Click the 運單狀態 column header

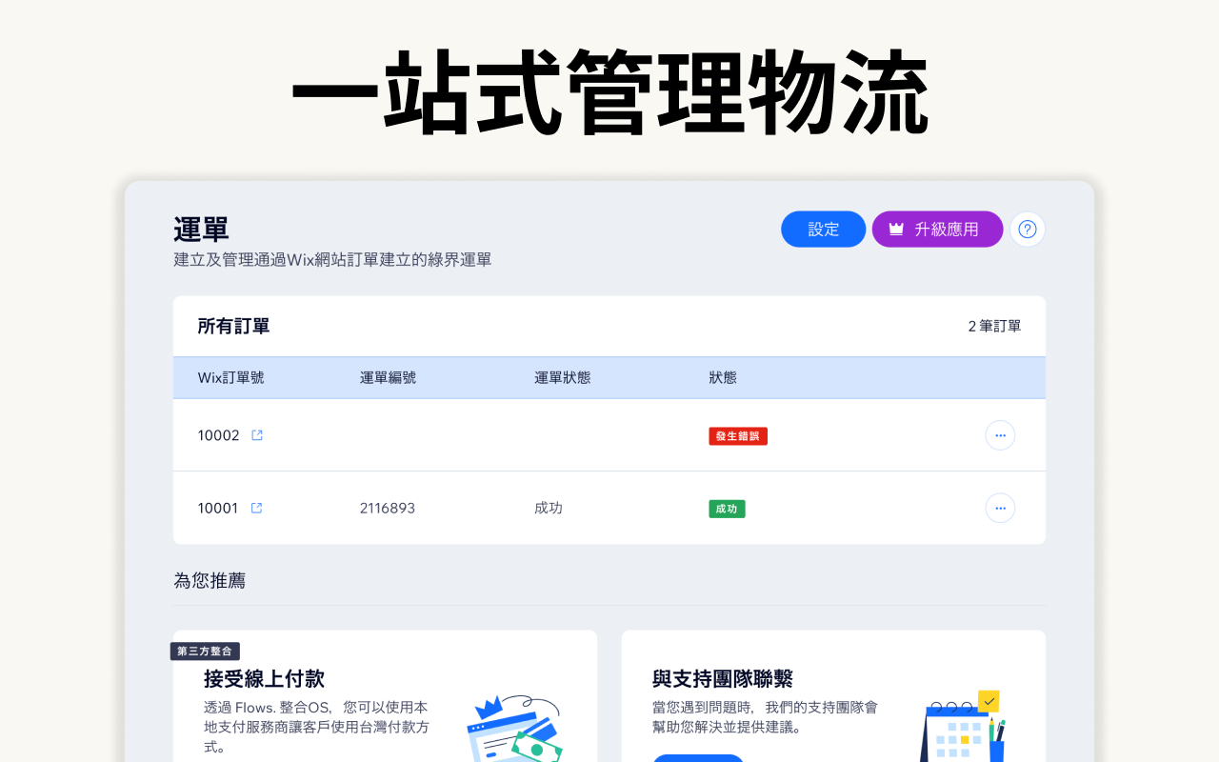[562, 377]
